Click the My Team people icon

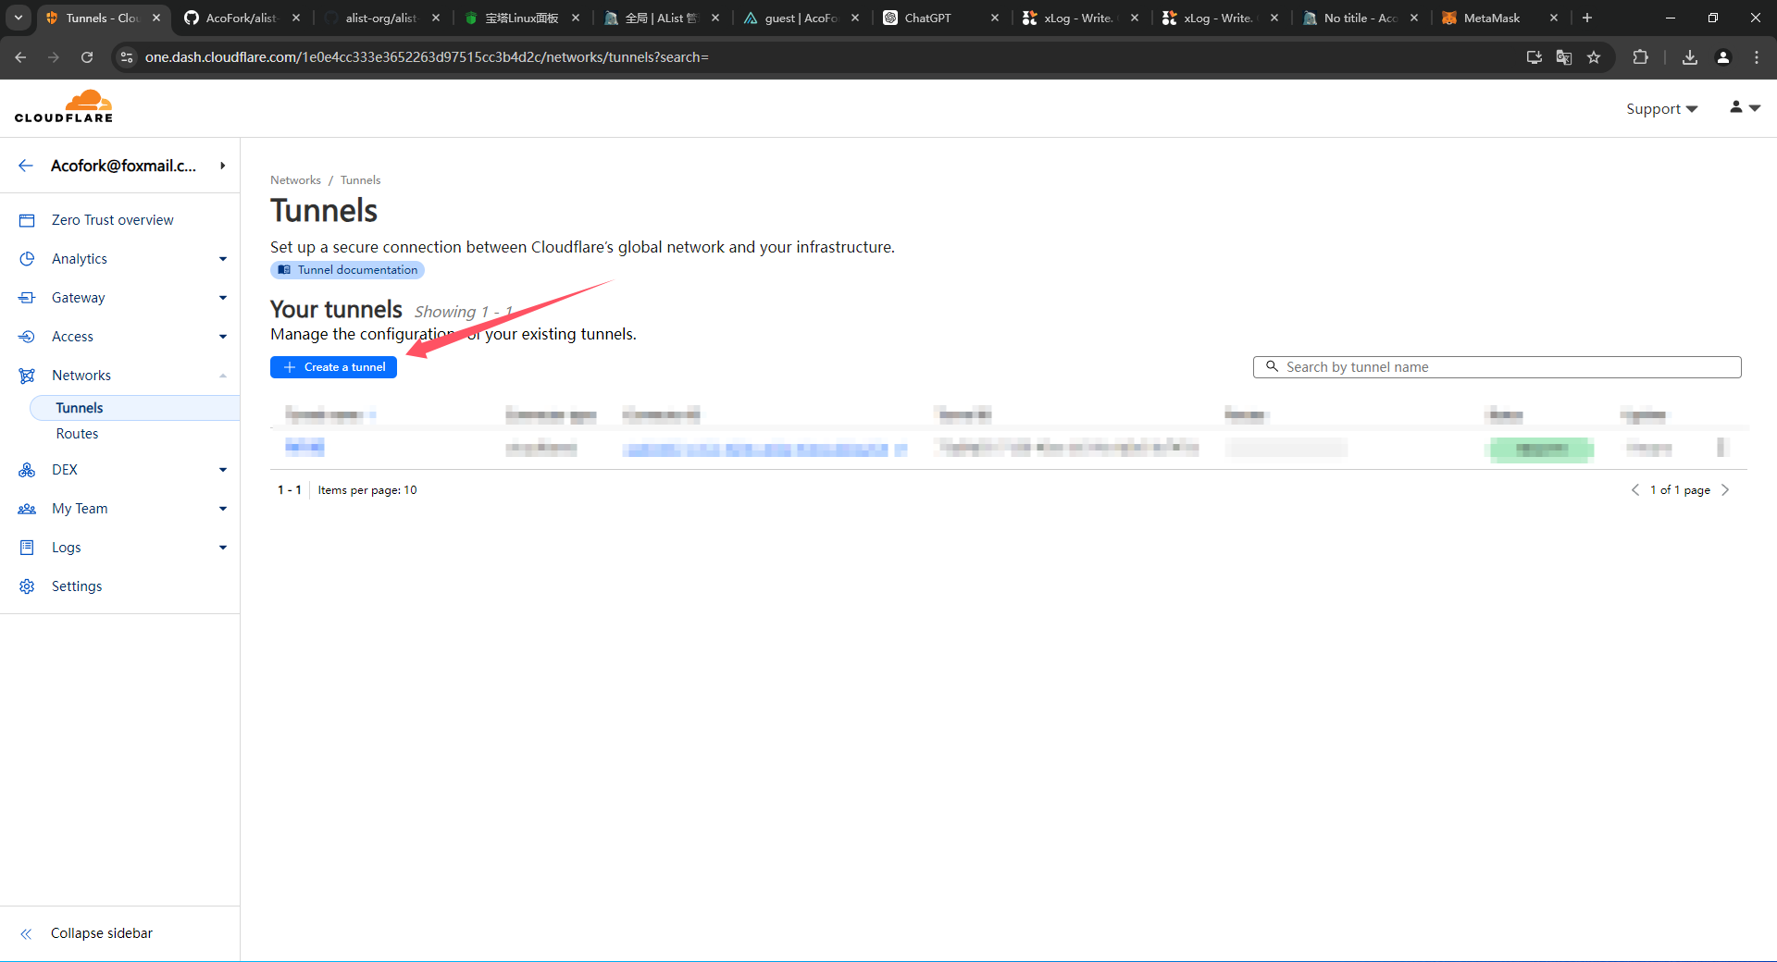point(27,509)
